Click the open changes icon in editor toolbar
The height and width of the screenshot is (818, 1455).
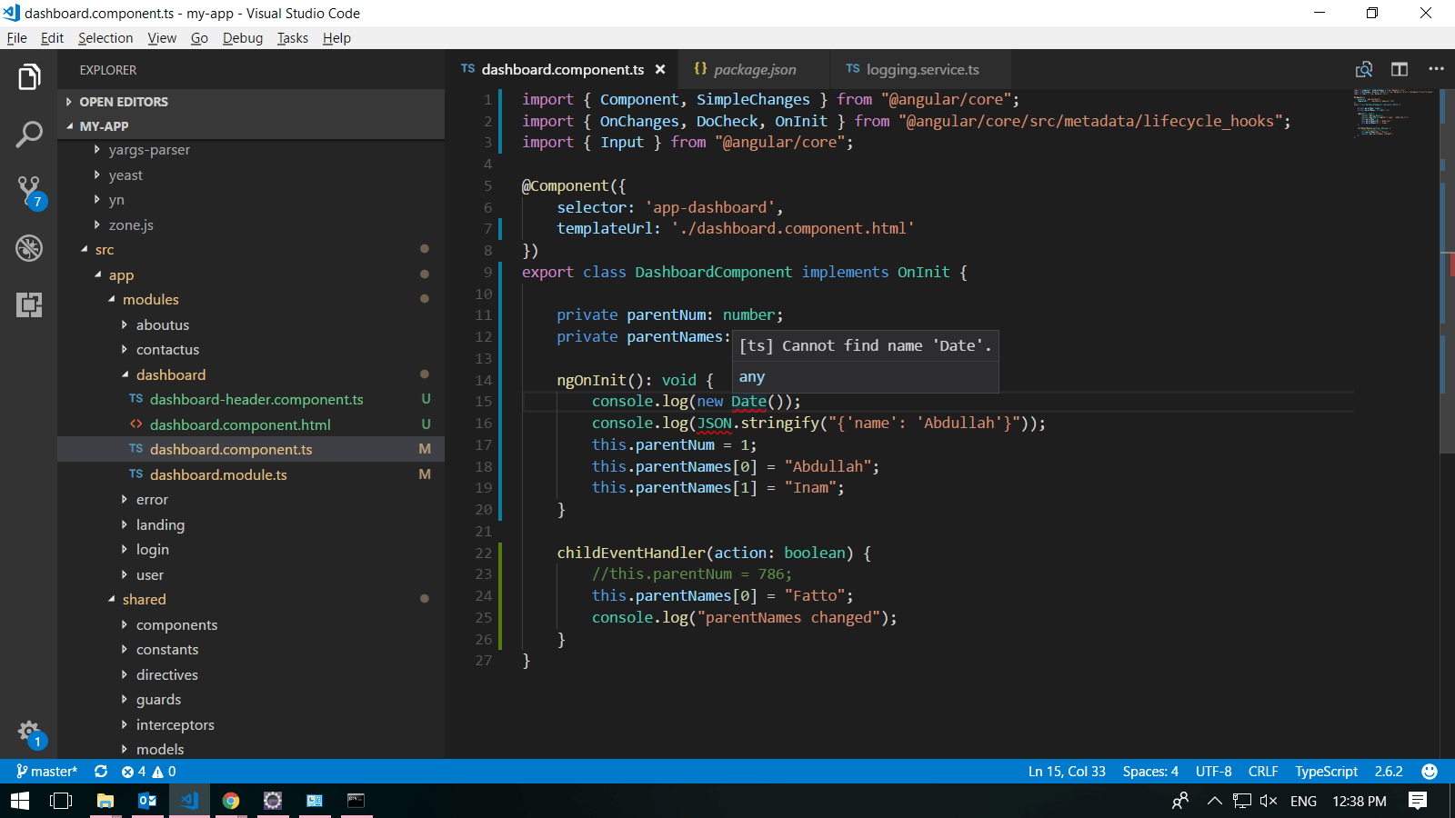pos(1364,69)
